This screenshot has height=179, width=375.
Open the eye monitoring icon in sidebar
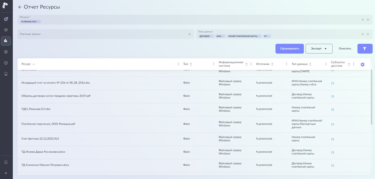tap(6, 30)
